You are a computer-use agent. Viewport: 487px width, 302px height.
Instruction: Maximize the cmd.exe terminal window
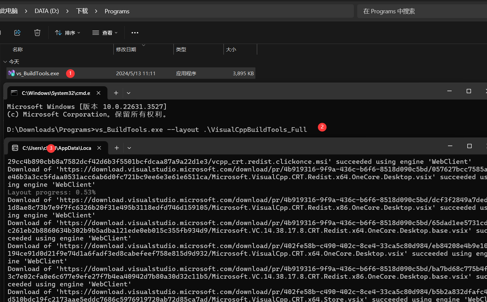pos(469,91)
